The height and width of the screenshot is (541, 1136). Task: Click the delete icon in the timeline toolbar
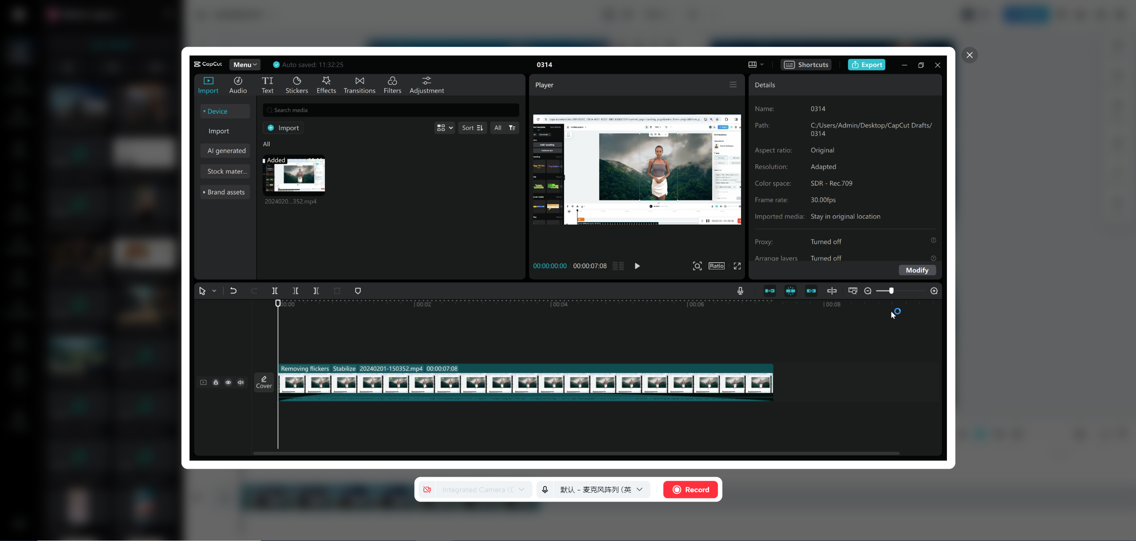tap(337, 291)
